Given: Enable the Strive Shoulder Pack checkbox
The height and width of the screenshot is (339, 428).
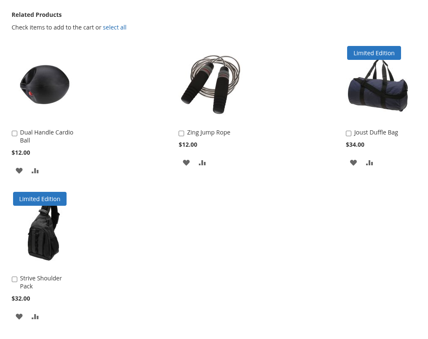Looking at the screenshot, I should [x=14, y=279].
